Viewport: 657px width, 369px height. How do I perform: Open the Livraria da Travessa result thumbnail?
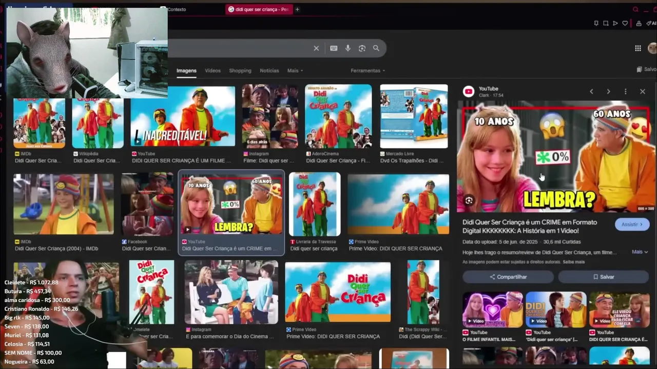tap(314, 204)
